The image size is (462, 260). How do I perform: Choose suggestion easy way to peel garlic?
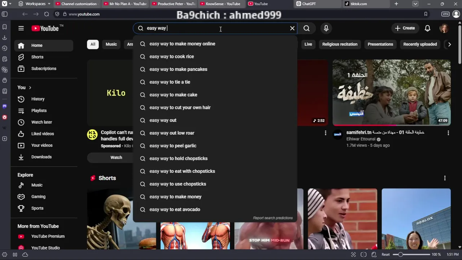(215, 146)
